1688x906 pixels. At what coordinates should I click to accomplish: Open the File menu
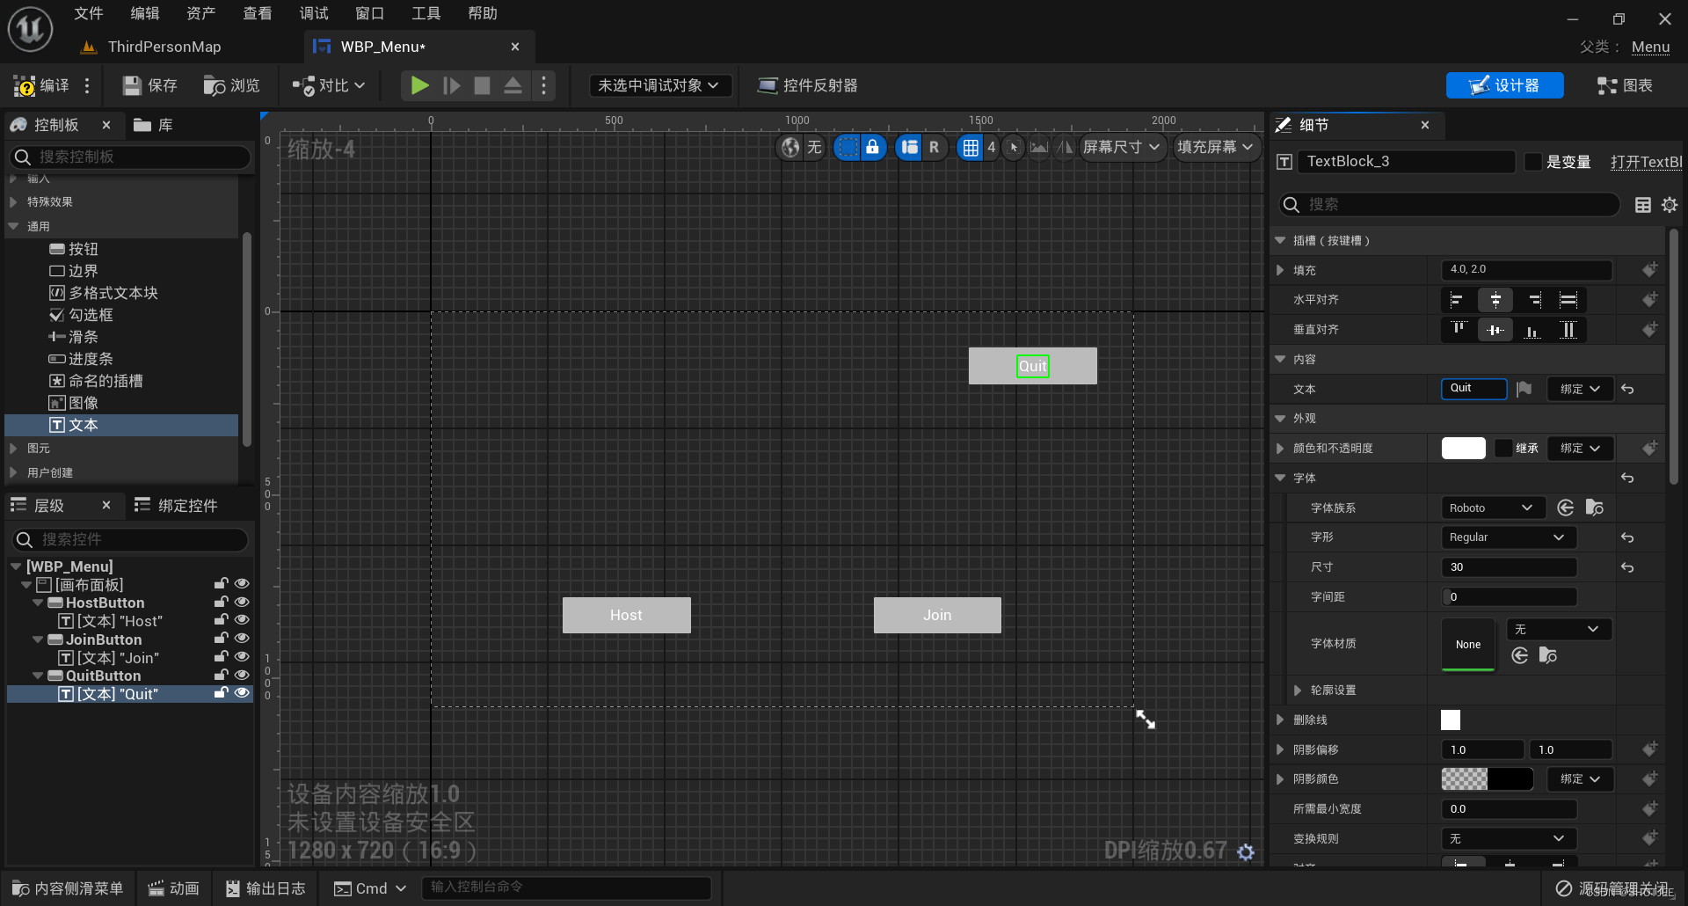(x=88, y=13)
